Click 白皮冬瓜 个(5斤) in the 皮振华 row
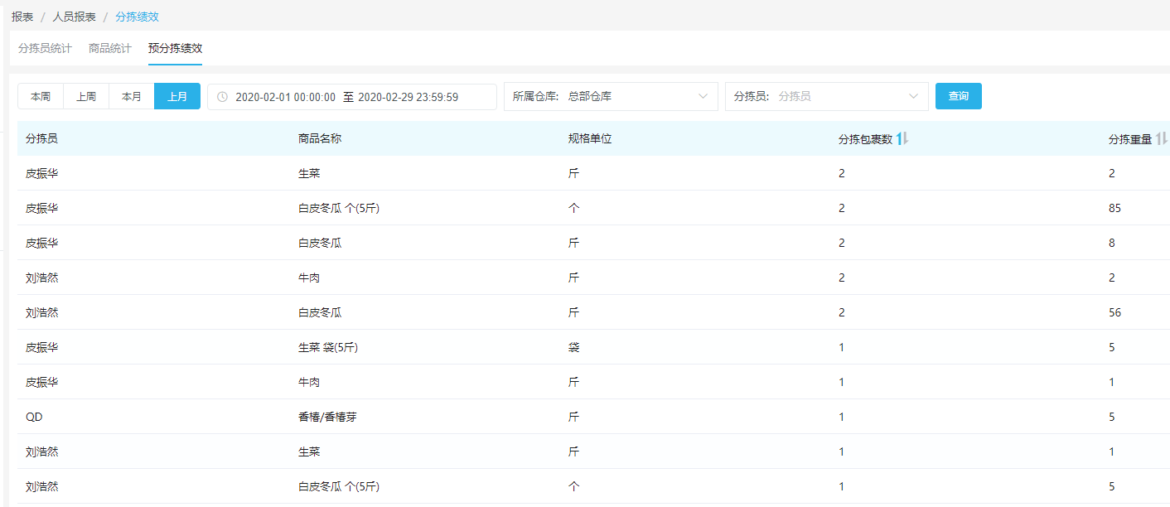This screenshot has width=1170, height=507. [x=339, y=208]
